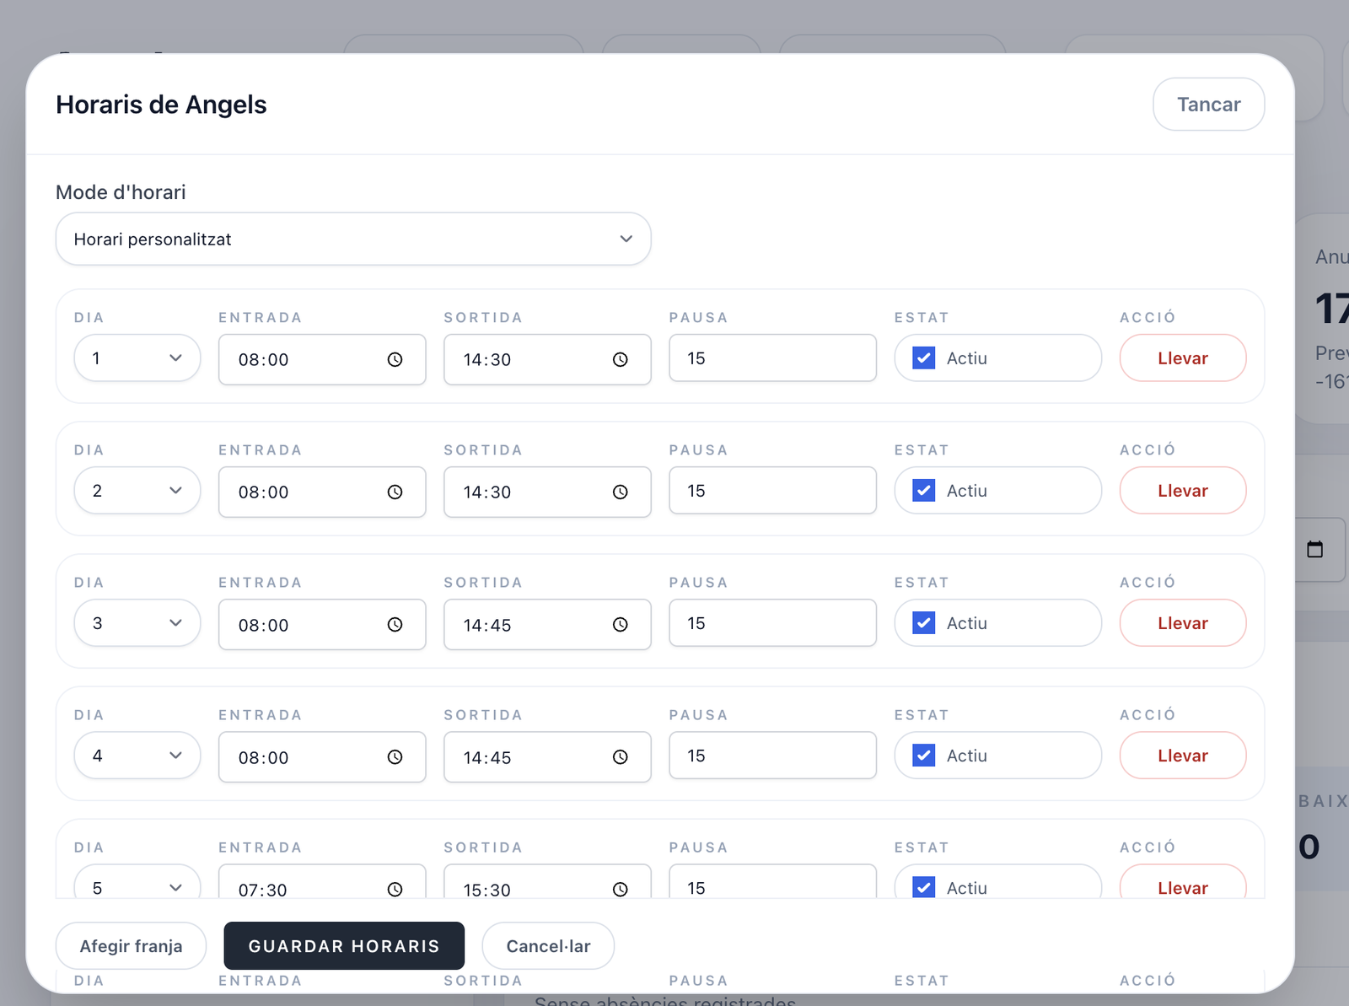Uncheck Actiu checkbox for day 3
Screen dimensions: 1349x1006
(924, 623)
